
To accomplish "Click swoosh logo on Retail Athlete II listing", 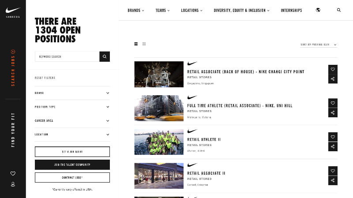I will (192, 131).
